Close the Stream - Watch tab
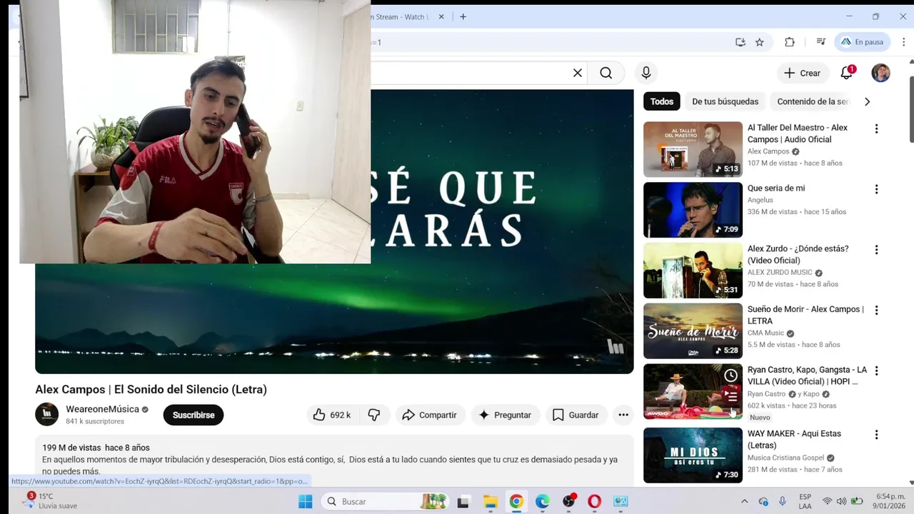The width and height of the screenshot is (914, 514). tap(441, 16)
